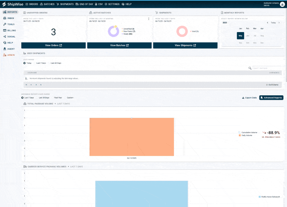Select Today user shipments date range
The height and width of the screenshot is (207, 287).
coord(28,63)
